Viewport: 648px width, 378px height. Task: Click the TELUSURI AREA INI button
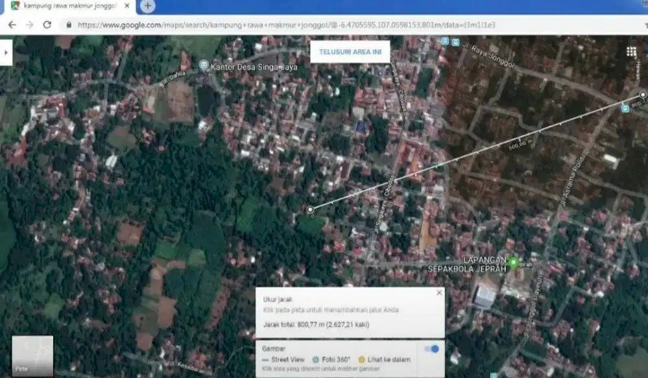click(350, 52)
